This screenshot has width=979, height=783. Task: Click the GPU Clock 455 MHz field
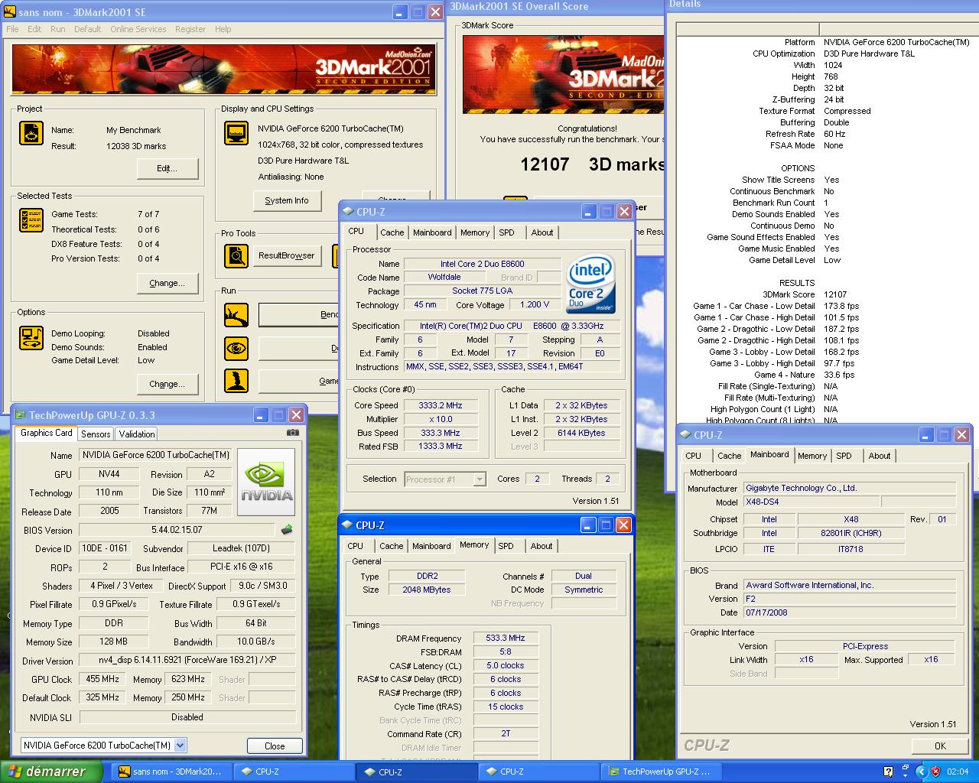point(102,679)
